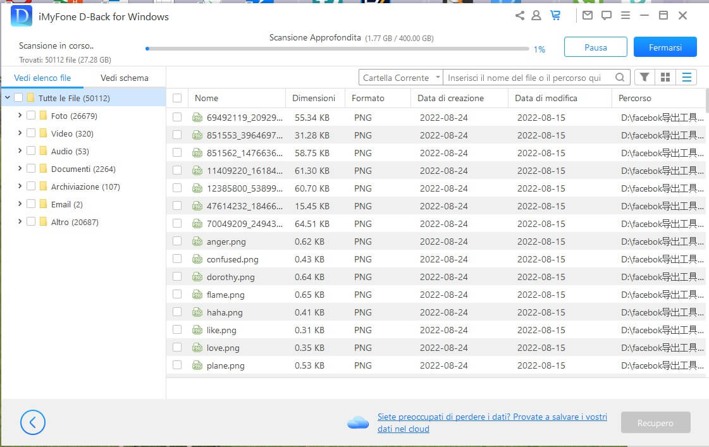Tick the checkbox for anger.png
This screenshot has width=709, height=447.
coord(177,242)
